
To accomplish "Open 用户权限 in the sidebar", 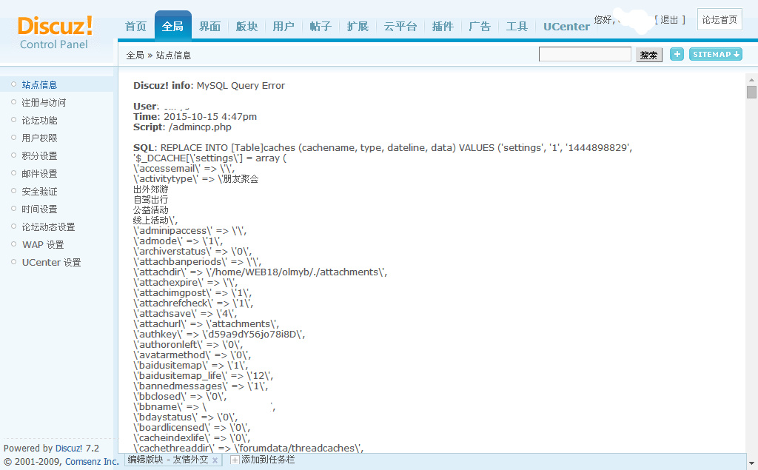I will tap(40, 138).
